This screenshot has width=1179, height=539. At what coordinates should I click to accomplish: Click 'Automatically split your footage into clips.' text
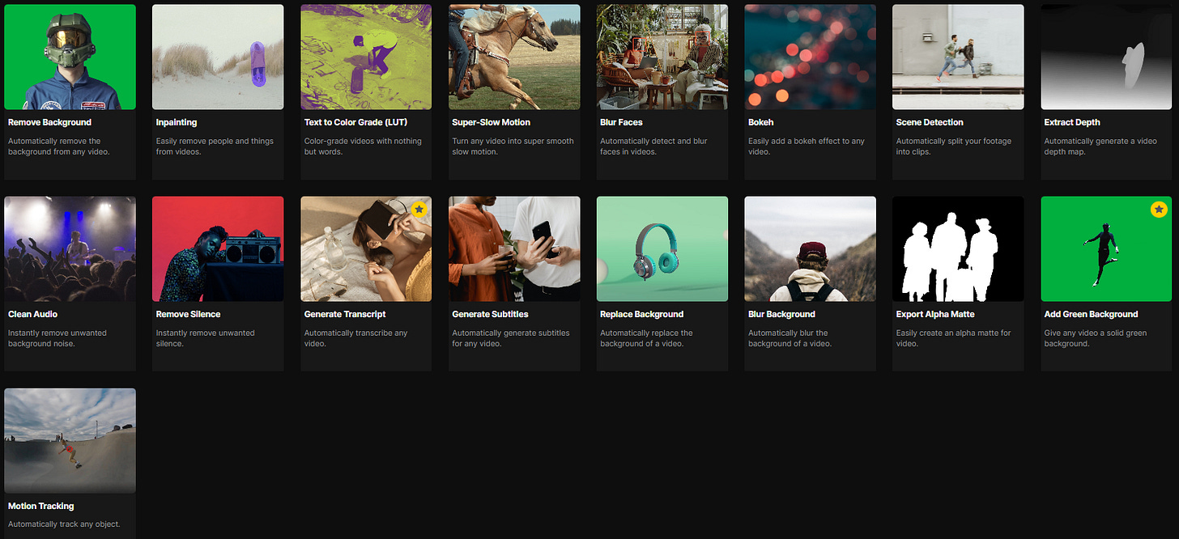[x=954, y=146]
